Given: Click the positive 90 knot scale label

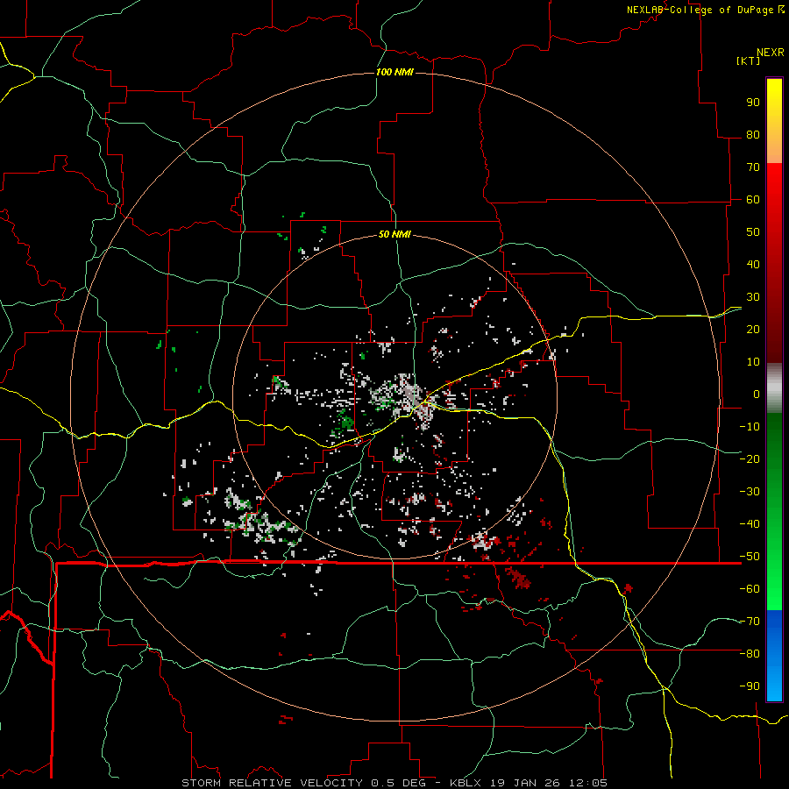Looking at the screenshot, I should pos(753,103).
